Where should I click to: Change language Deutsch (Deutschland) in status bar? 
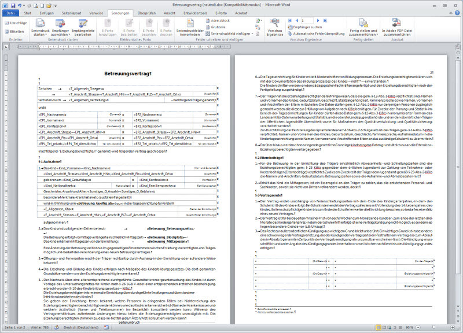81,327
